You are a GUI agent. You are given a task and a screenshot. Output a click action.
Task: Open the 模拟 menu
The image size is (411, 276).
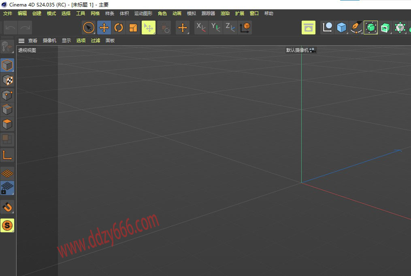(192, 13)
